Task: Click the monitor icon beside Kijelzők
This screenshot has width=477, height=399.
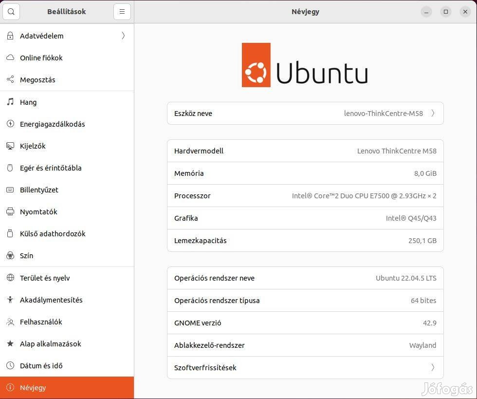Action: point(10,146)
